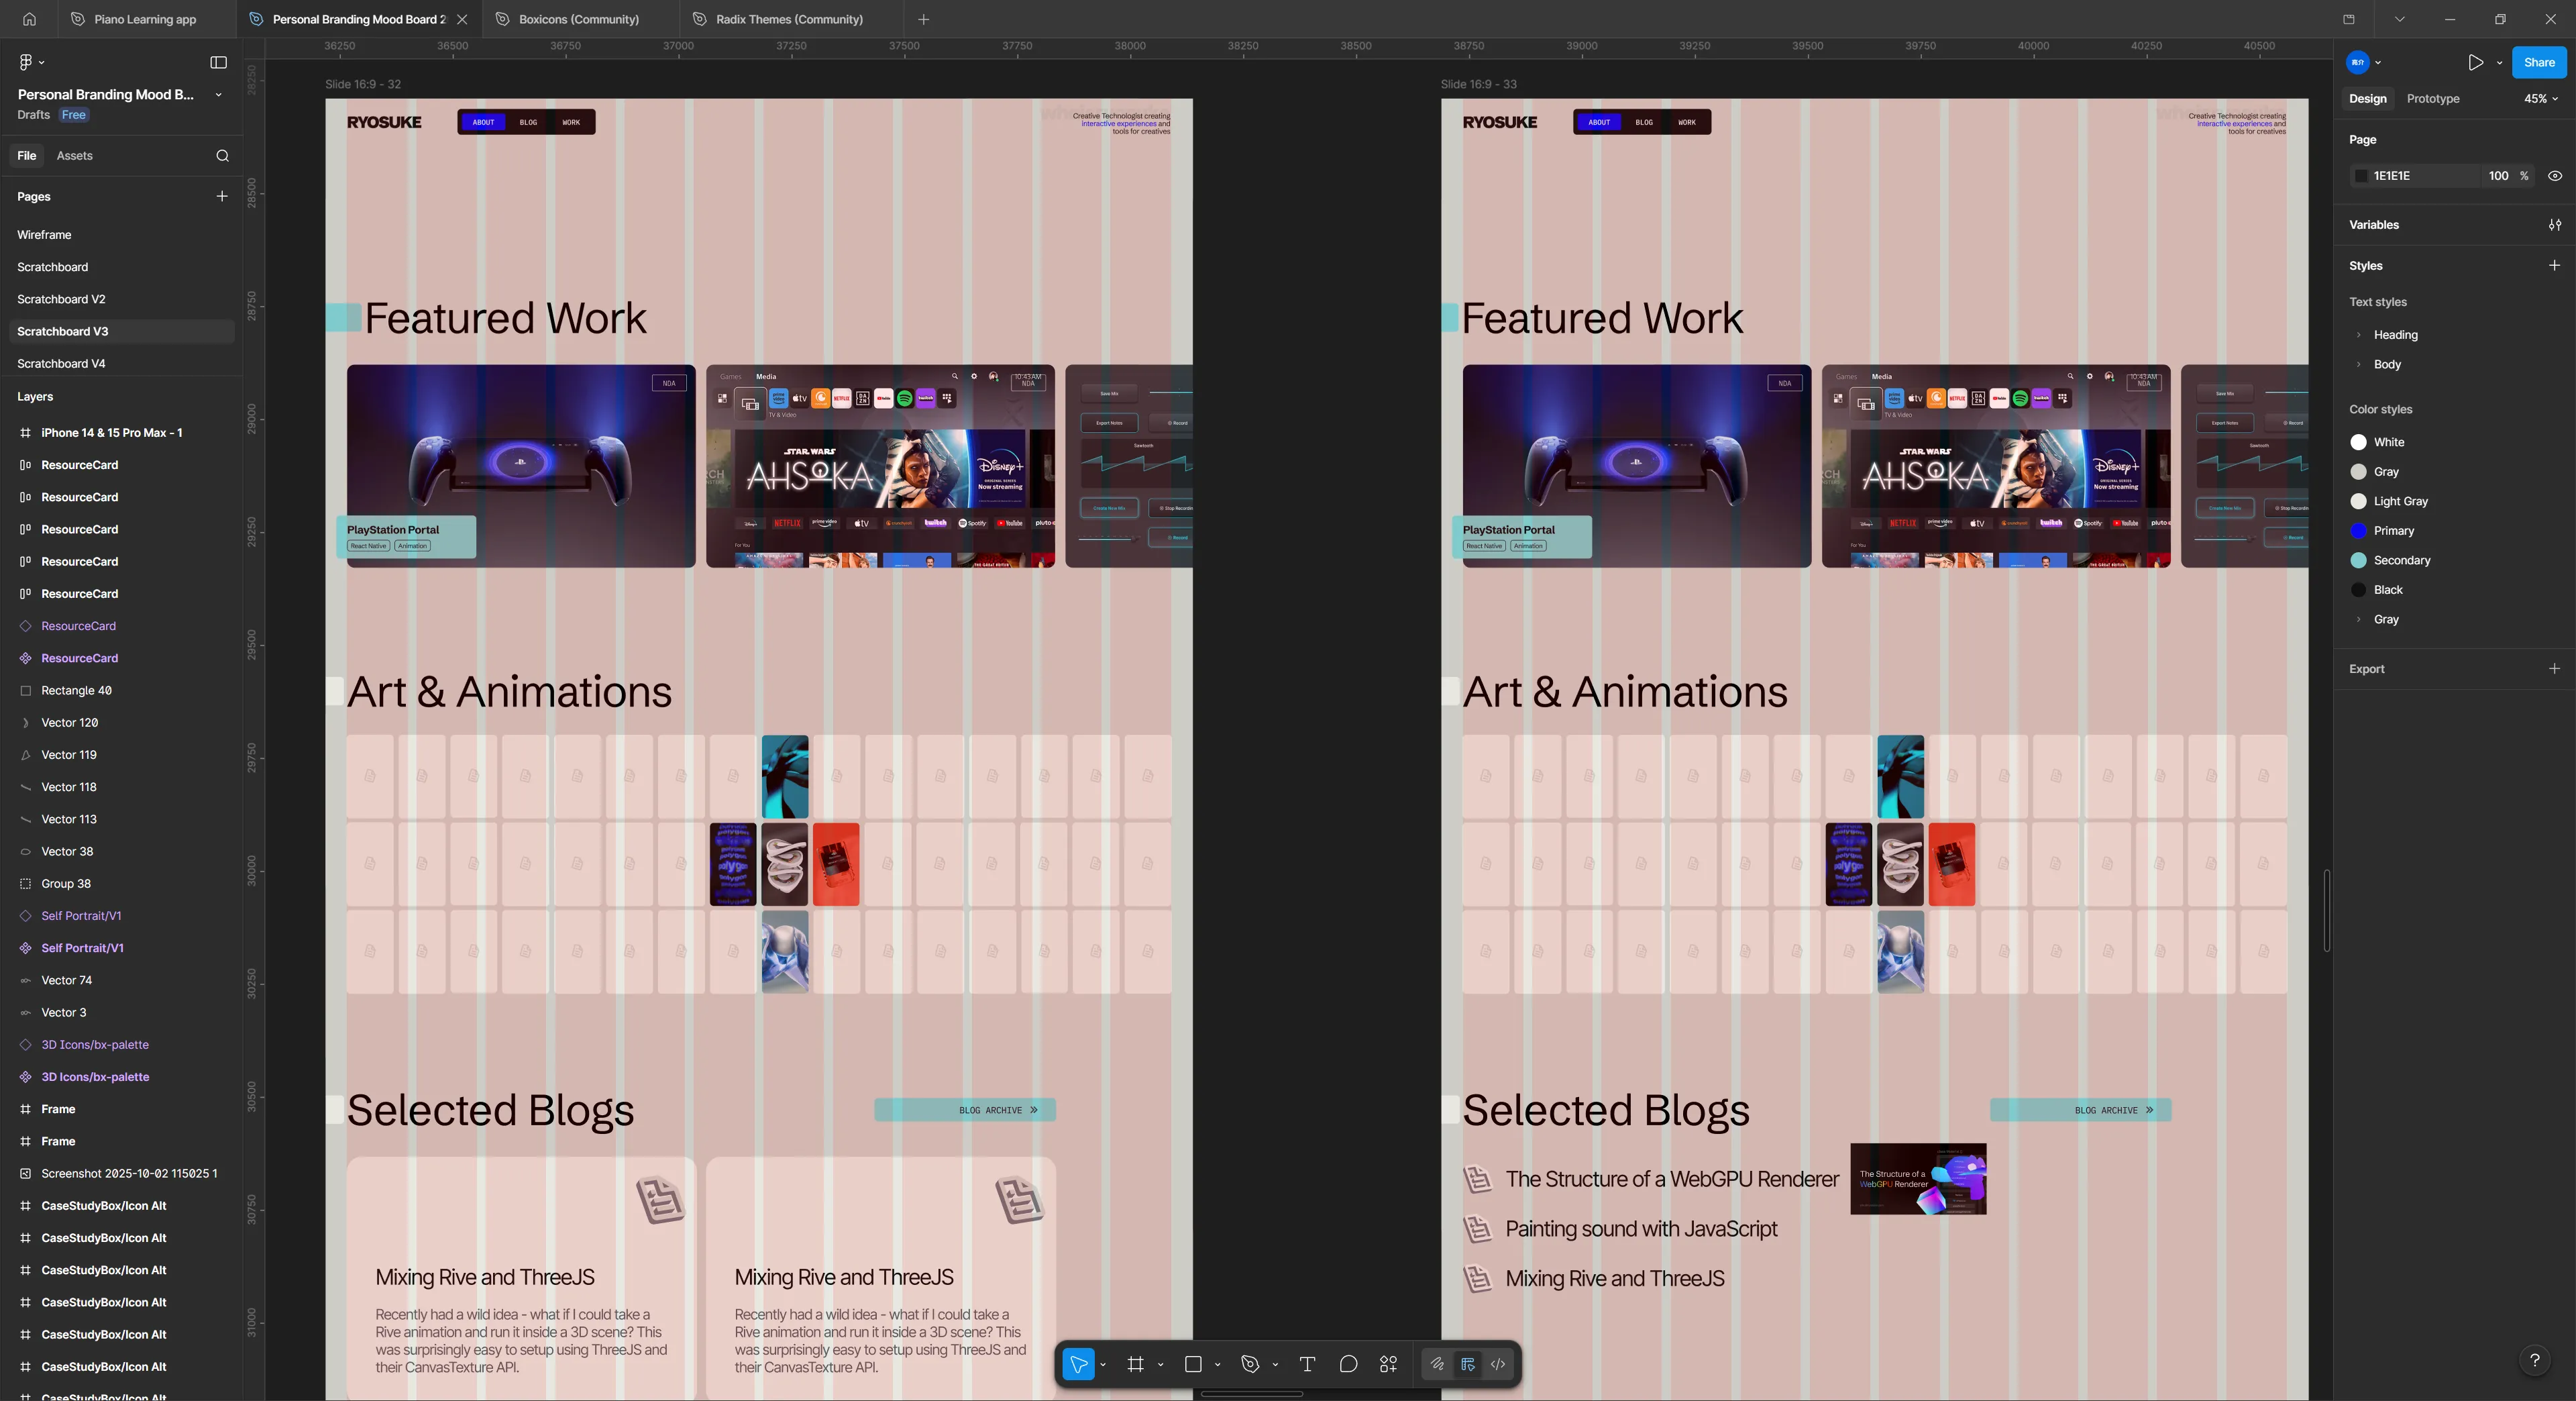
Task: Switch to Dev Mode
Action: 1497,1363
